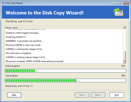Close the wizard with the red X
The image size is (131, 102).
(x=126, y=3)
